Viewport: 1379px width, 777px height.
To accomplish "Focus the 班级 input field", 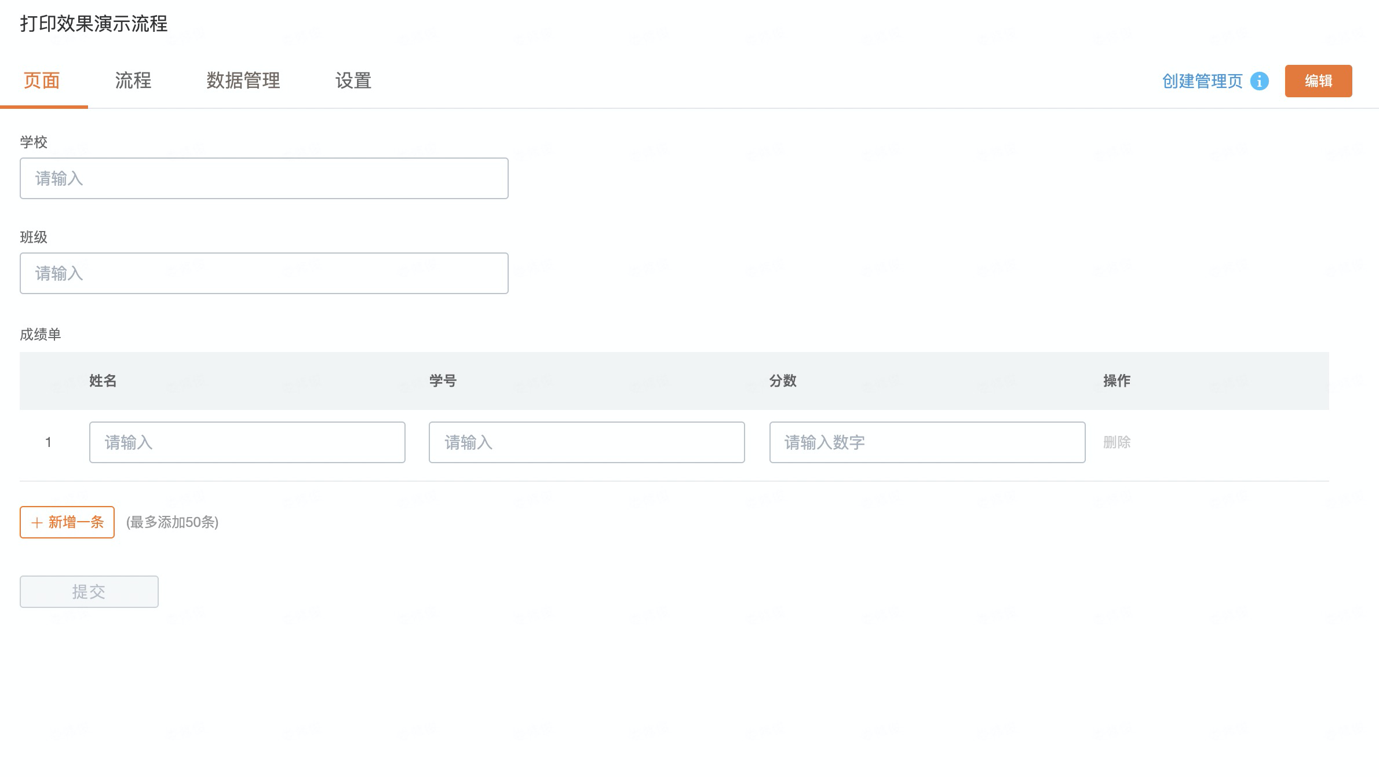I will [x=264, y=273].
